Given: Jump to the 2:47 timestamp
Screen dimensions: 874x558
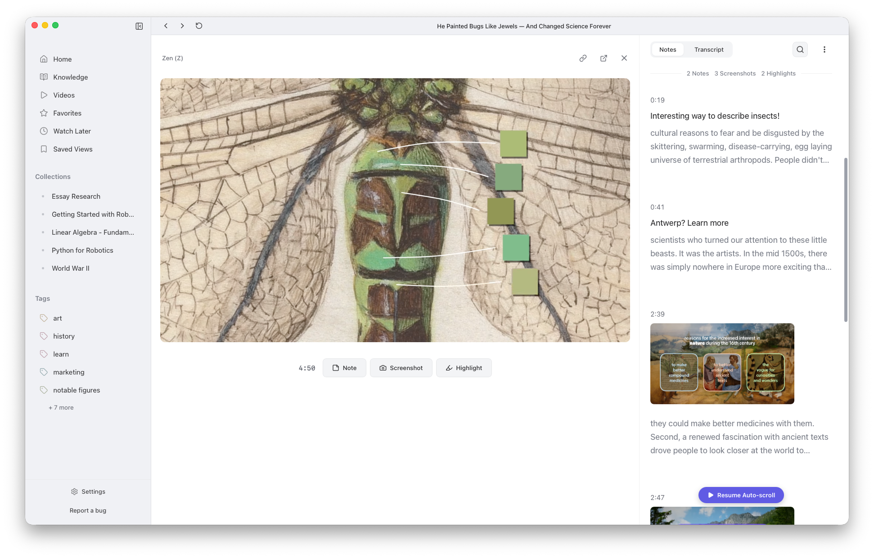Looking at the screenshot, I should [658, 498].
